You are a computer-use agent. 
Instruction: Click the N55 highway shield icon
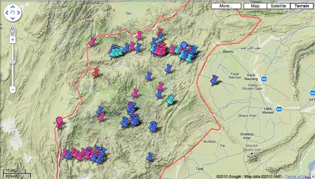click(264, 79)
